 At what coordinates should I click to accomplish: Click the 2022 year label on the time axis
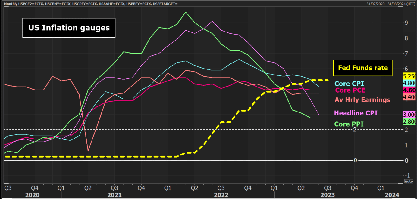point(221,195)
